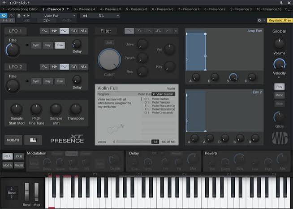Viewport: 293px width, 209px height.
Task: Toggle LFO 1 Free mode
Action: [60, 45]
